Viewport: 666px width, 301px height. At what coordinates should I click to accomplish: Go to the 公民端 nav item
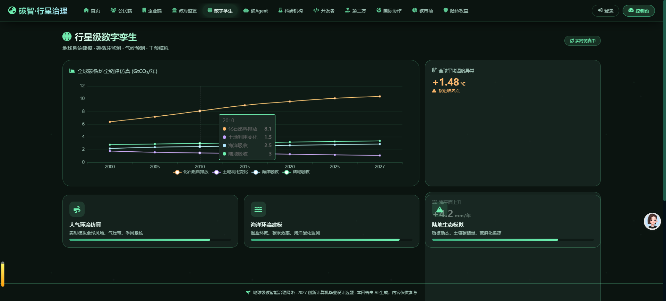click(121, 11)
